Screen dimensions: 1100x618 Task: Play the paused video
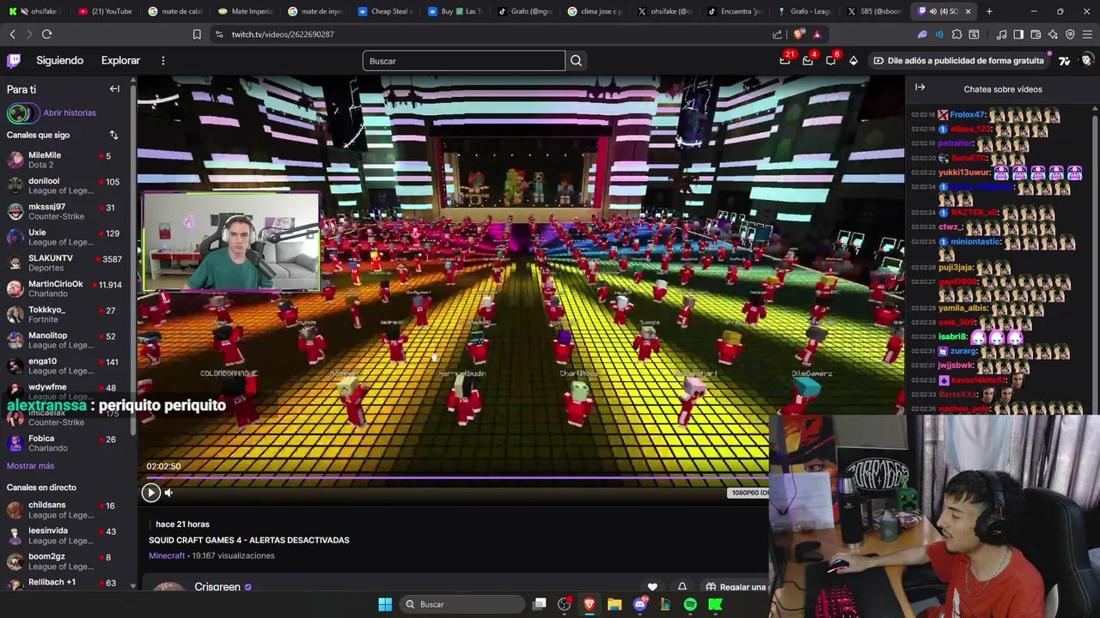150,492
